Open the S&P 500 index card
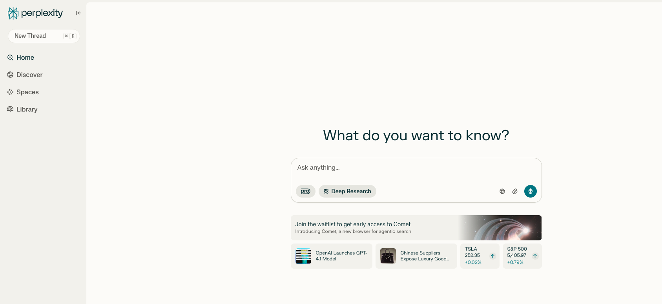Screen dimensions: 662x304 pyautogui.click(x=522, y=256)
